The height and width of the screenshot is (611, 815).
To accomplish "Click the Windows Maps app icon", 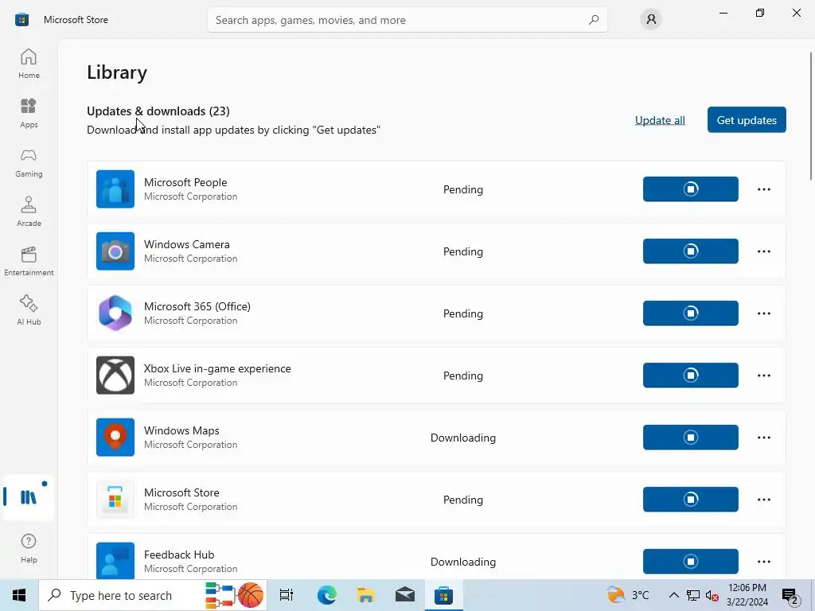I will [x=115, y=437].
